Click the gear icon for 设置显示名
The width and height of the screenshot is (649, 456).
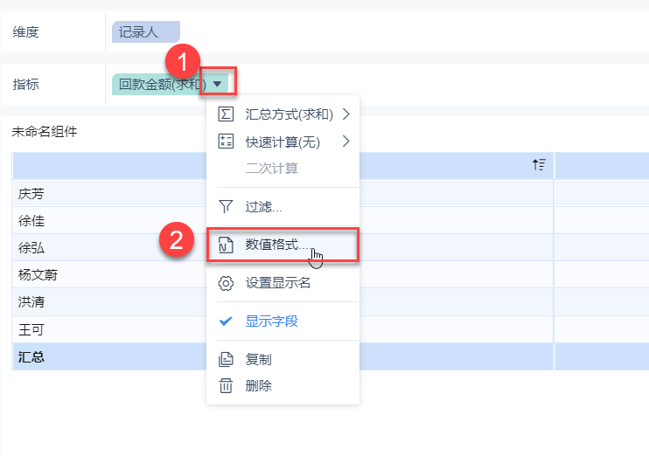[226, 283]
